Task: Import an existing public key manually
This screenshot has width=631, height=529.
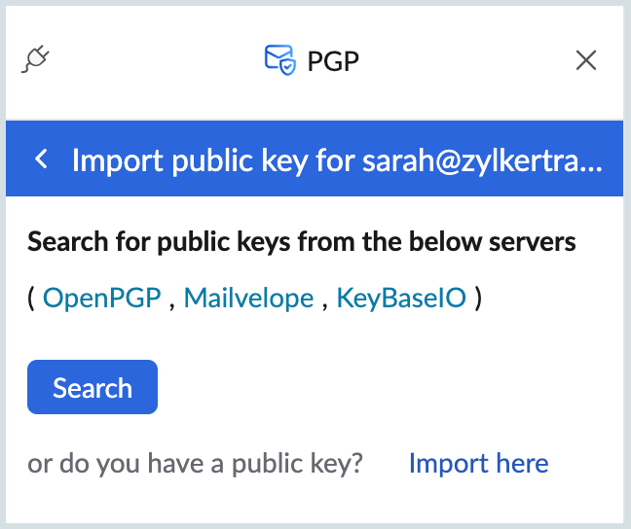Action: tap(478, 463)
